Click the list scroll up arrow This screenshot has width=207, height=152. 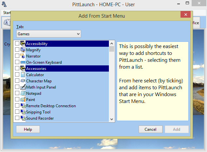(x=112, y=43)
